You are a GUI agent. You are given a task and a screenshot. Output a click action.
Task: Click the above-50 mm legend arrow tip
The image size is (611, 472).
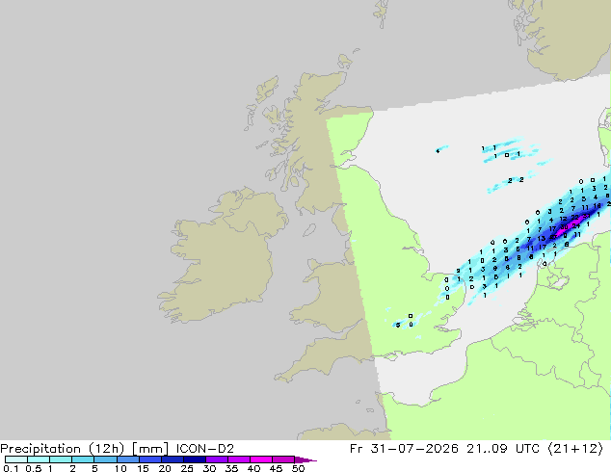coord(305,459)
